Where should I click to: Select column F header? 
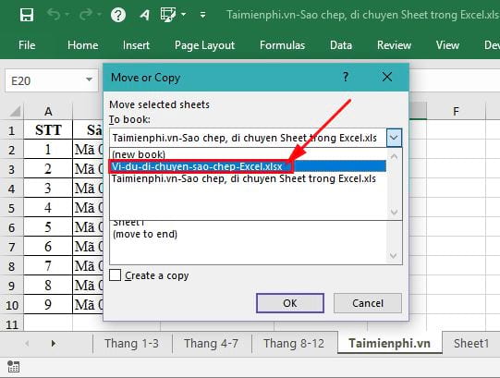(x=456, y=111)
